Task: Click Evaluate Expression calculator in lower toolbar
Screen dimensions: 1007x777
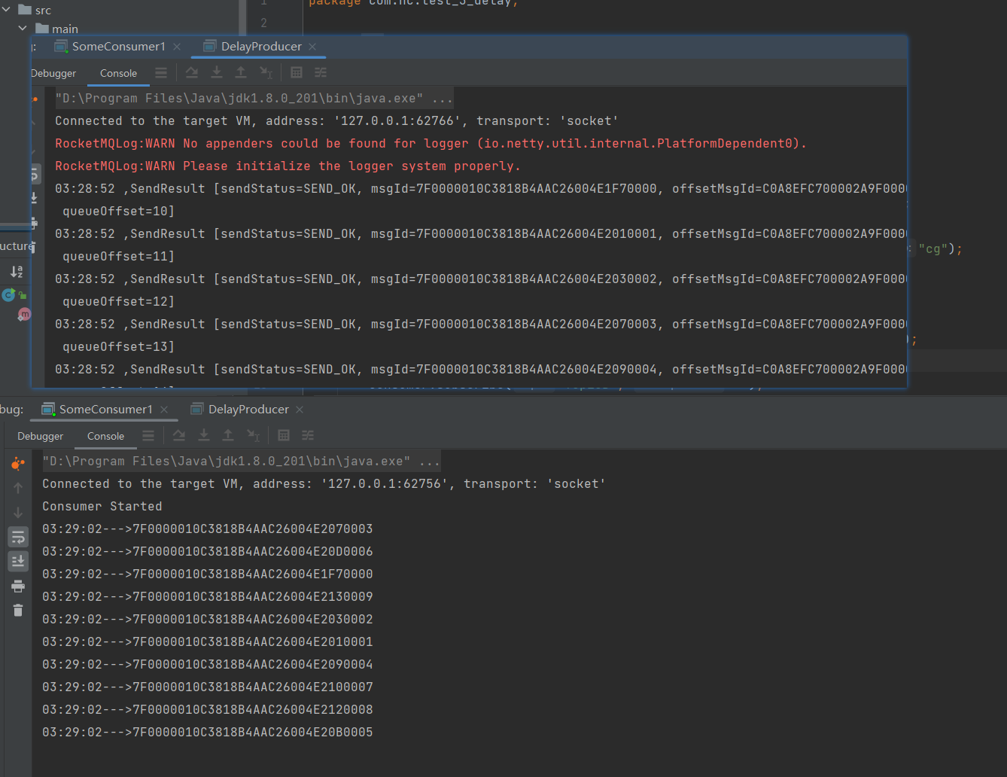Action: [x=284, y=435]
